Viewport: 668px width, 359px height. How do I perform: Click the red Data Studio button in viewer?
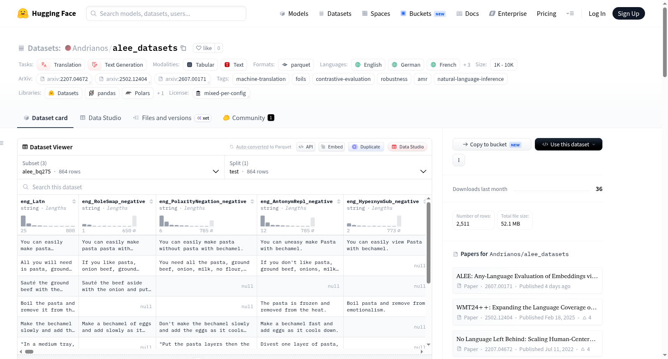click(407, 147)
